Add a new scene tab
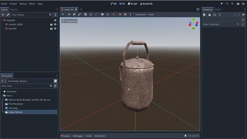Screen dimensions: 247x139 click(x=81, y=9)
